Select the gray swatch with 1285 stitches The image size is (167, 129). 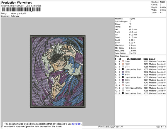coord(123,83)
